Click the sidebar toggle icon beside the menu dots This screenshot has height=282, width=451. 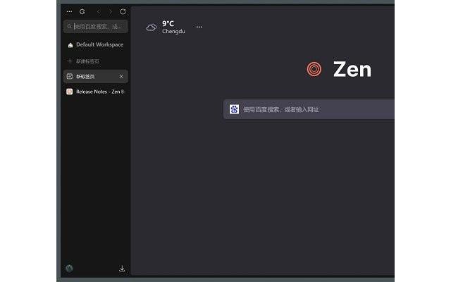82,11
